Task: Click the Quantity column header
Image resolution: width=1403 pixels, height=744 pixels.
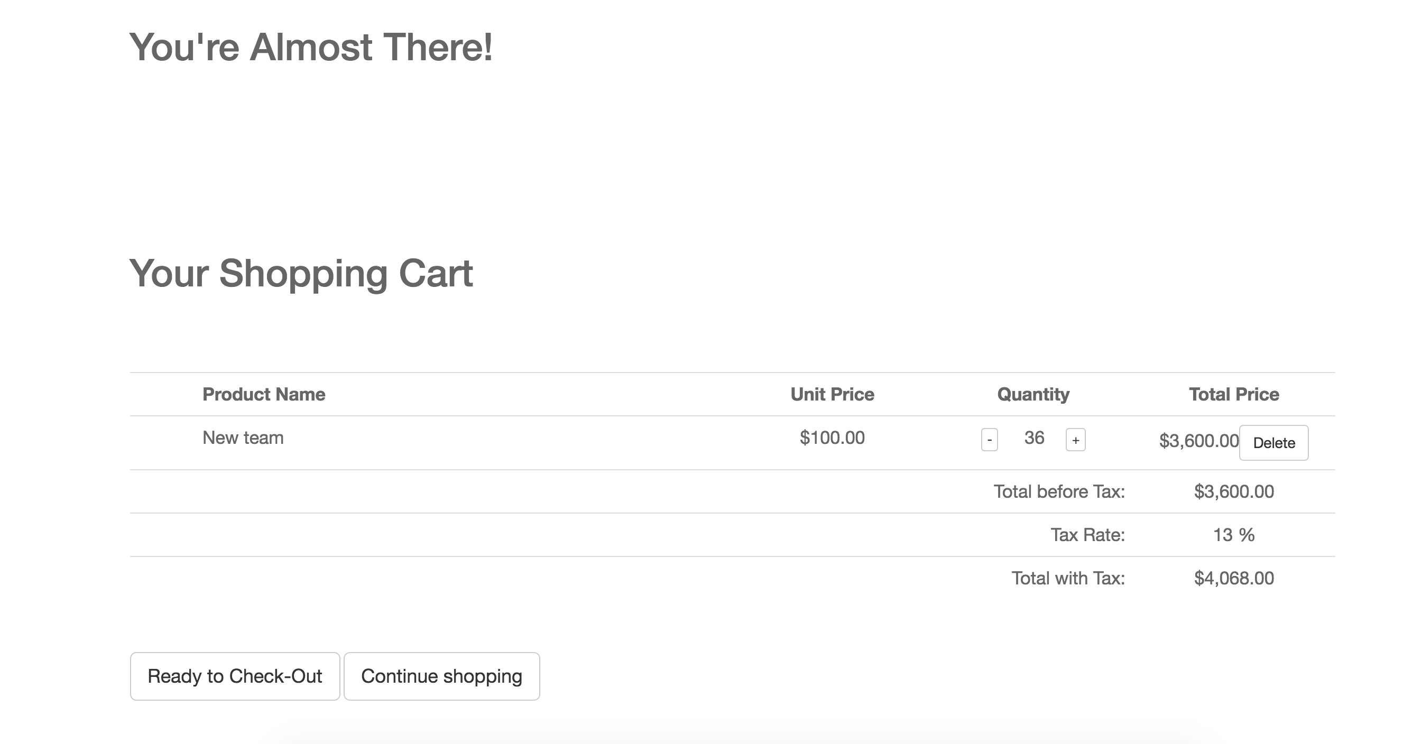Action: pos(1032,394)
